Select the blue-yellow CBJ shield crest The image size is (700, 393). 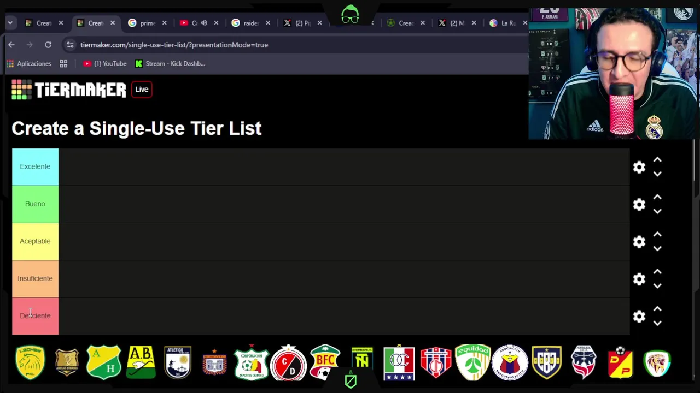[x=547, y=362]
